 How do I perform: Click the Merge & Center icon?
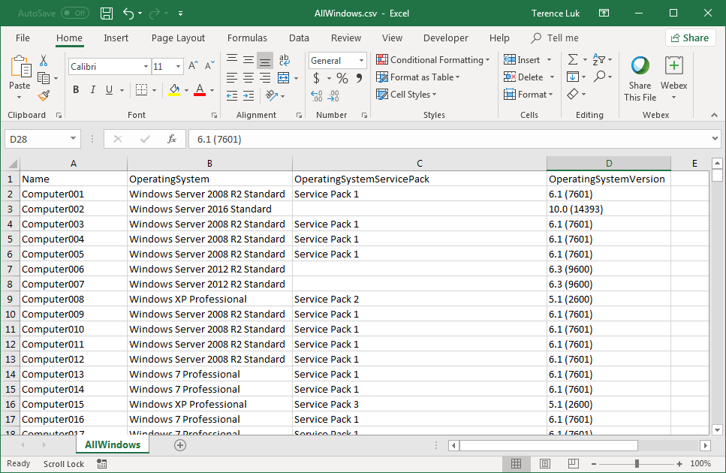[284, 78]
